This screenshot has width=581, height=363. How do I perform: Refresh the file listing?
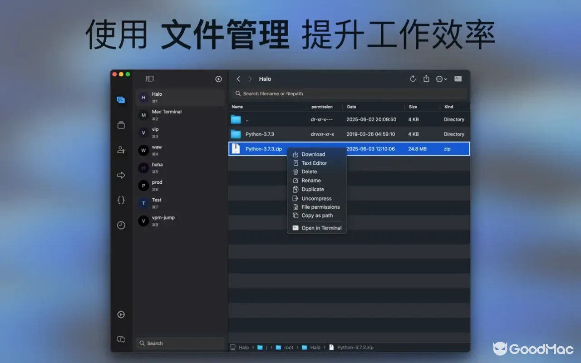pos(413,78)
